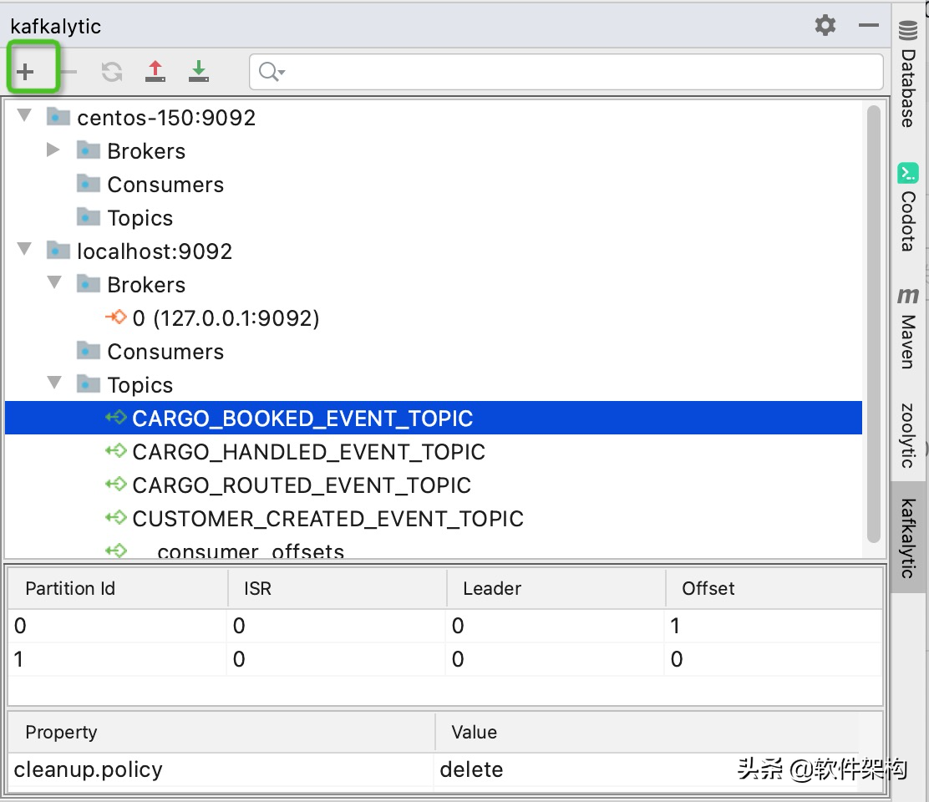Click the broker icon beside 0 (127.0.0.1:9092)

(x=116, y=317)
